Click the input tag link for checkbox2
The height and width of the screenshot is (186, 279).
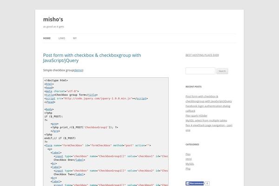click(59, 171)
